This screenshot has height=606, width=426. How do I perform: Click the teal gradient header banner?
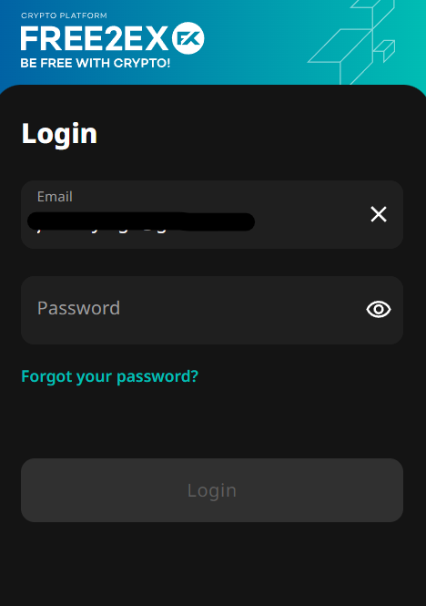point(213,43)
